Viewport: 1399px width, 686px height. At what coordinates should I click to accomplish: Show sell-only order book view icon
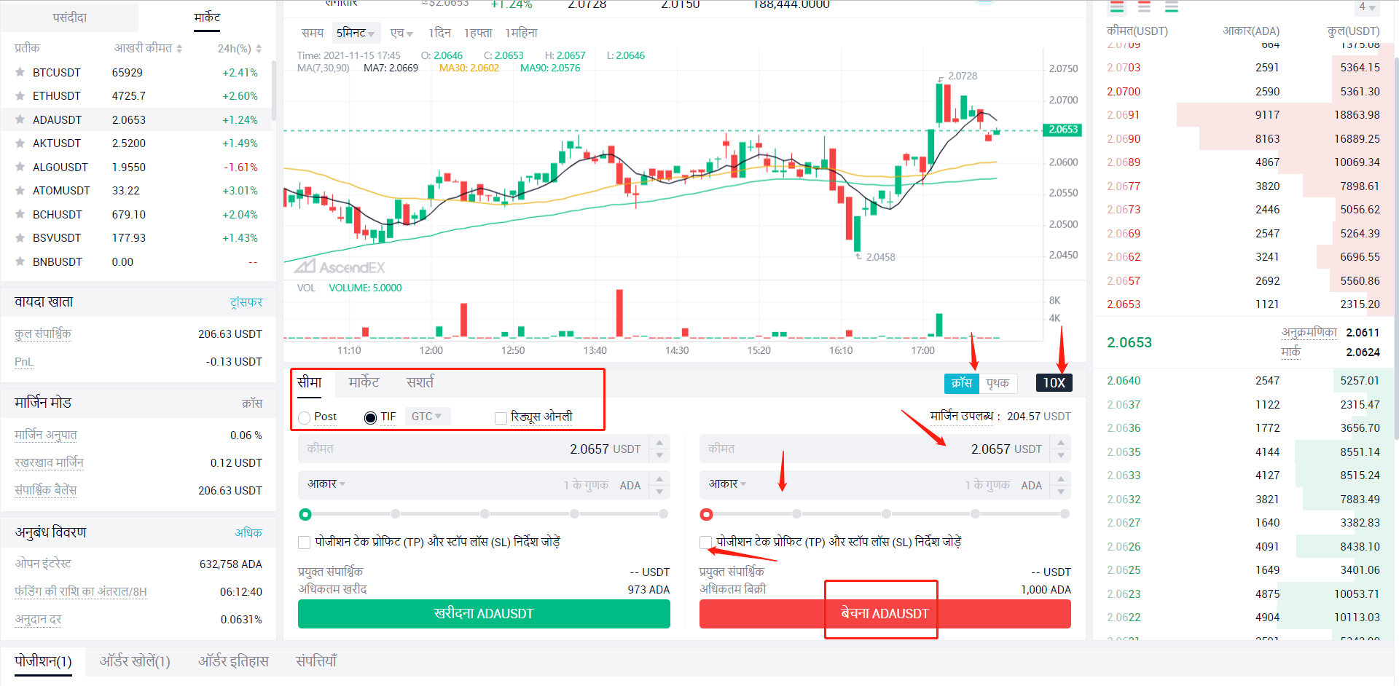coord(1144,7)
